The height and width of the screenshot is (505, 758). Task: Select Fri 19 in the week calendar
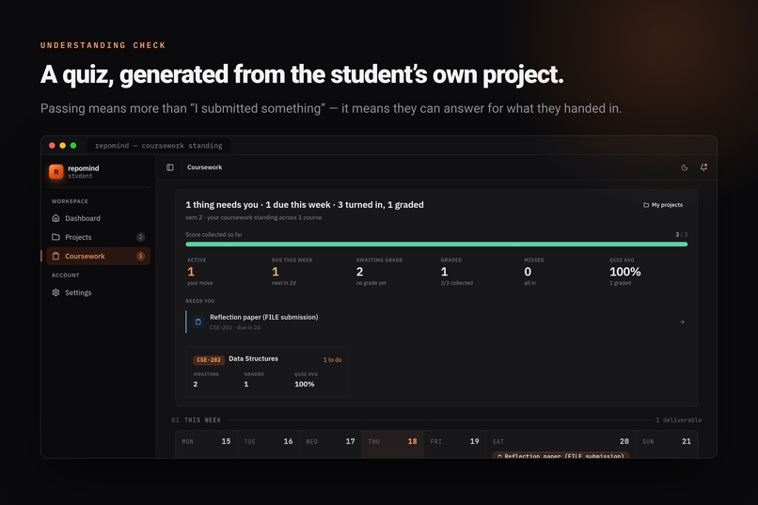pos(455,444)
